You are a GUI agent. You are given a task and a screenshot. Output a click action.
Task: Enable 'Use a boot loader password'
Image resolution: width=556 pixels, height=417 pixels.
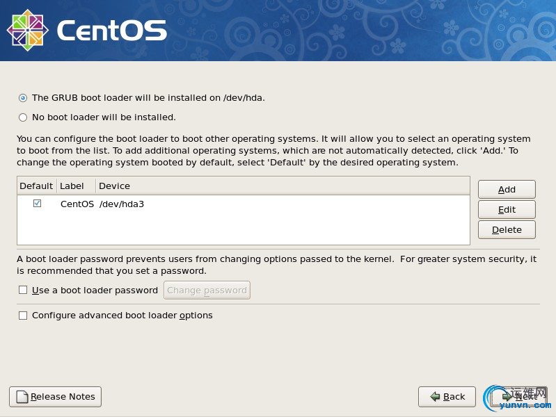pyautogui.click(x=23, y=291)
